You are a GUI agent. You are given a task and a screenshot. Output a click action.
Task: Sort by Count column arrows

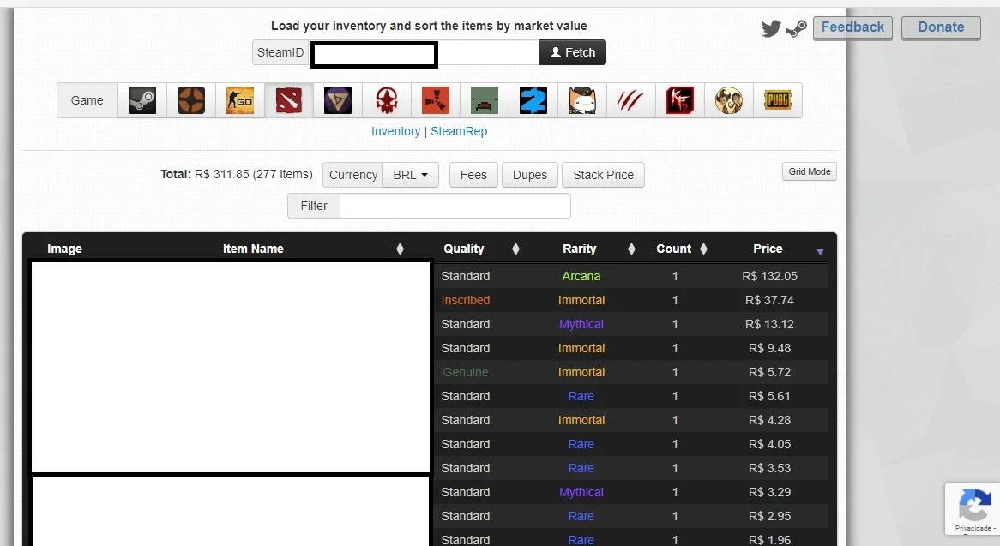coord(703,249)
